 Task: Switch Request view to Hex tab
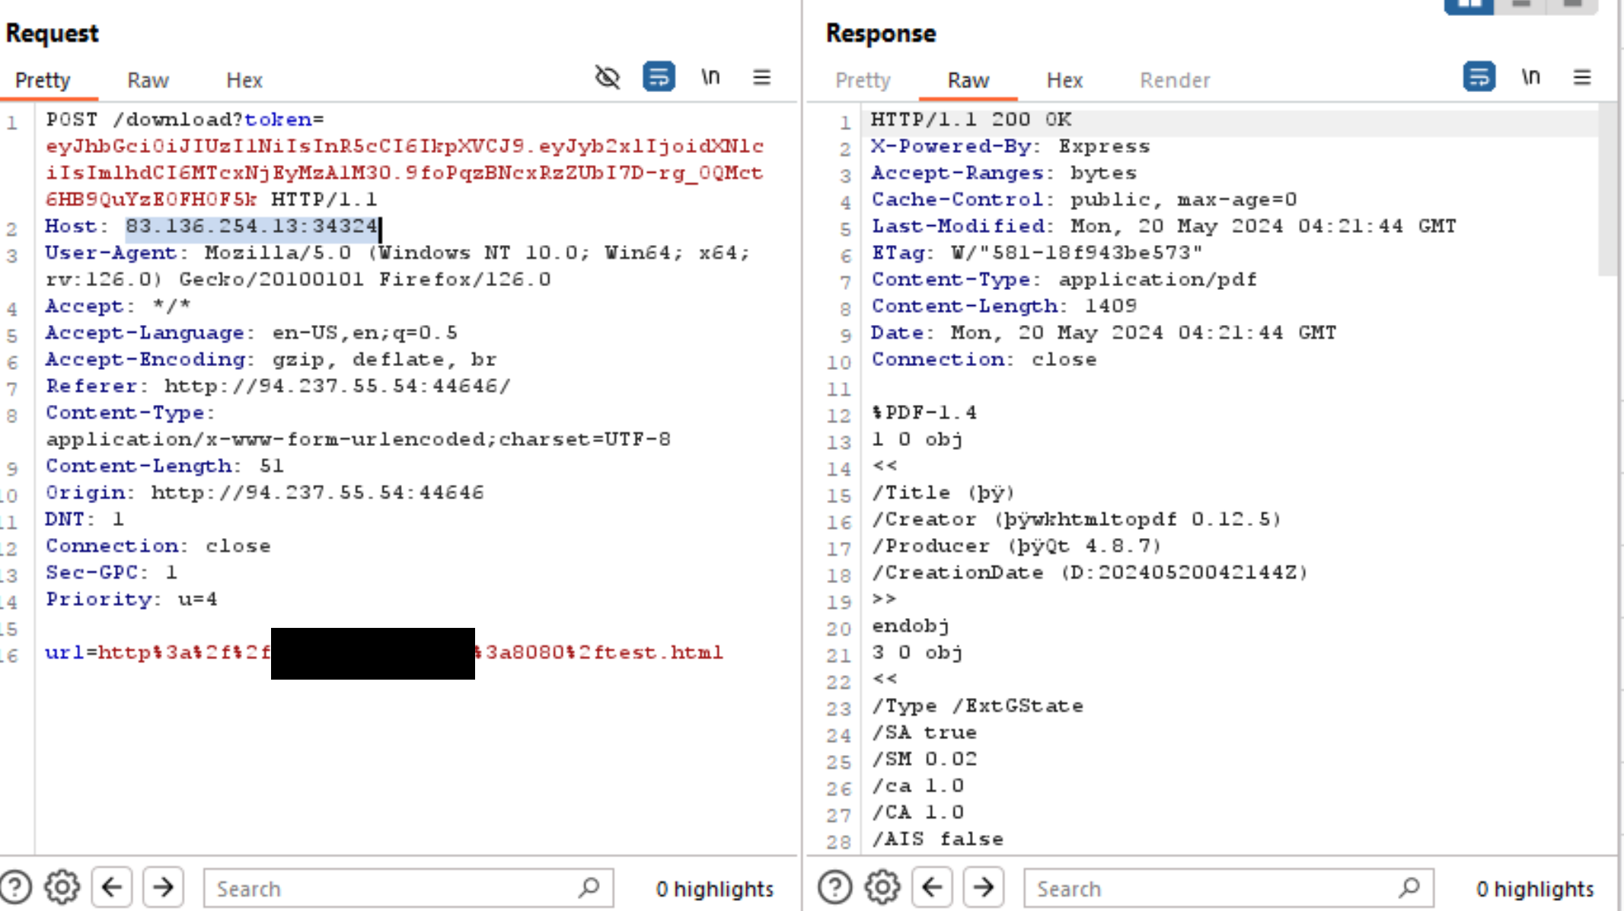[x=244, y=81]
